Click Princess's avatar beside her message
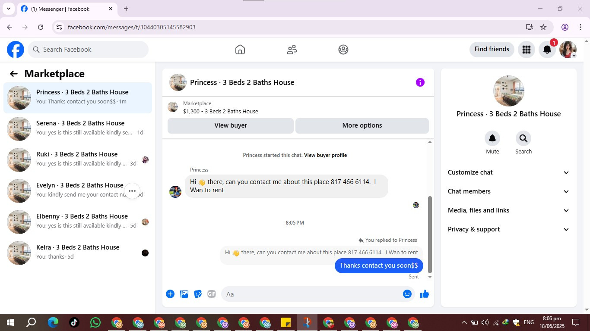590x331 pixels. point(175,192)
